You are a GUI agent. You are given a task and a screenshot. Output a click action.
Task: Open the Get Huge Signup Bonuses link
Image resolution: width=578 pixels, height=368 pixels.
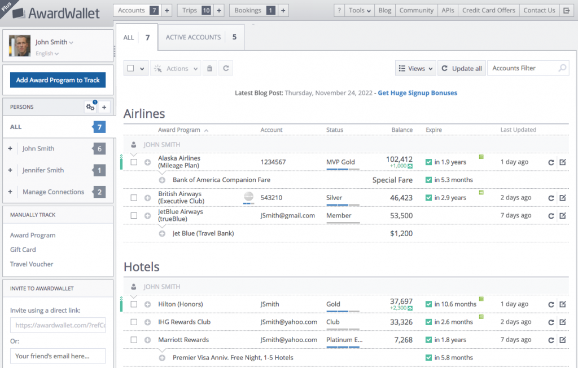(417, 92)
